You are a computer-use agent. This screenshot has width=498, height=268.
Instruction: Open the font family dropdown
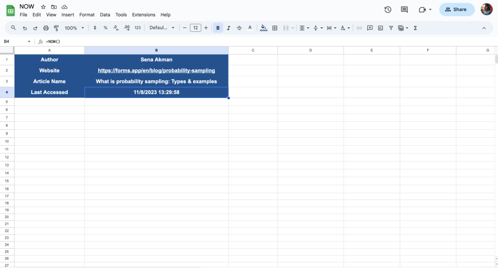[162, 28]
